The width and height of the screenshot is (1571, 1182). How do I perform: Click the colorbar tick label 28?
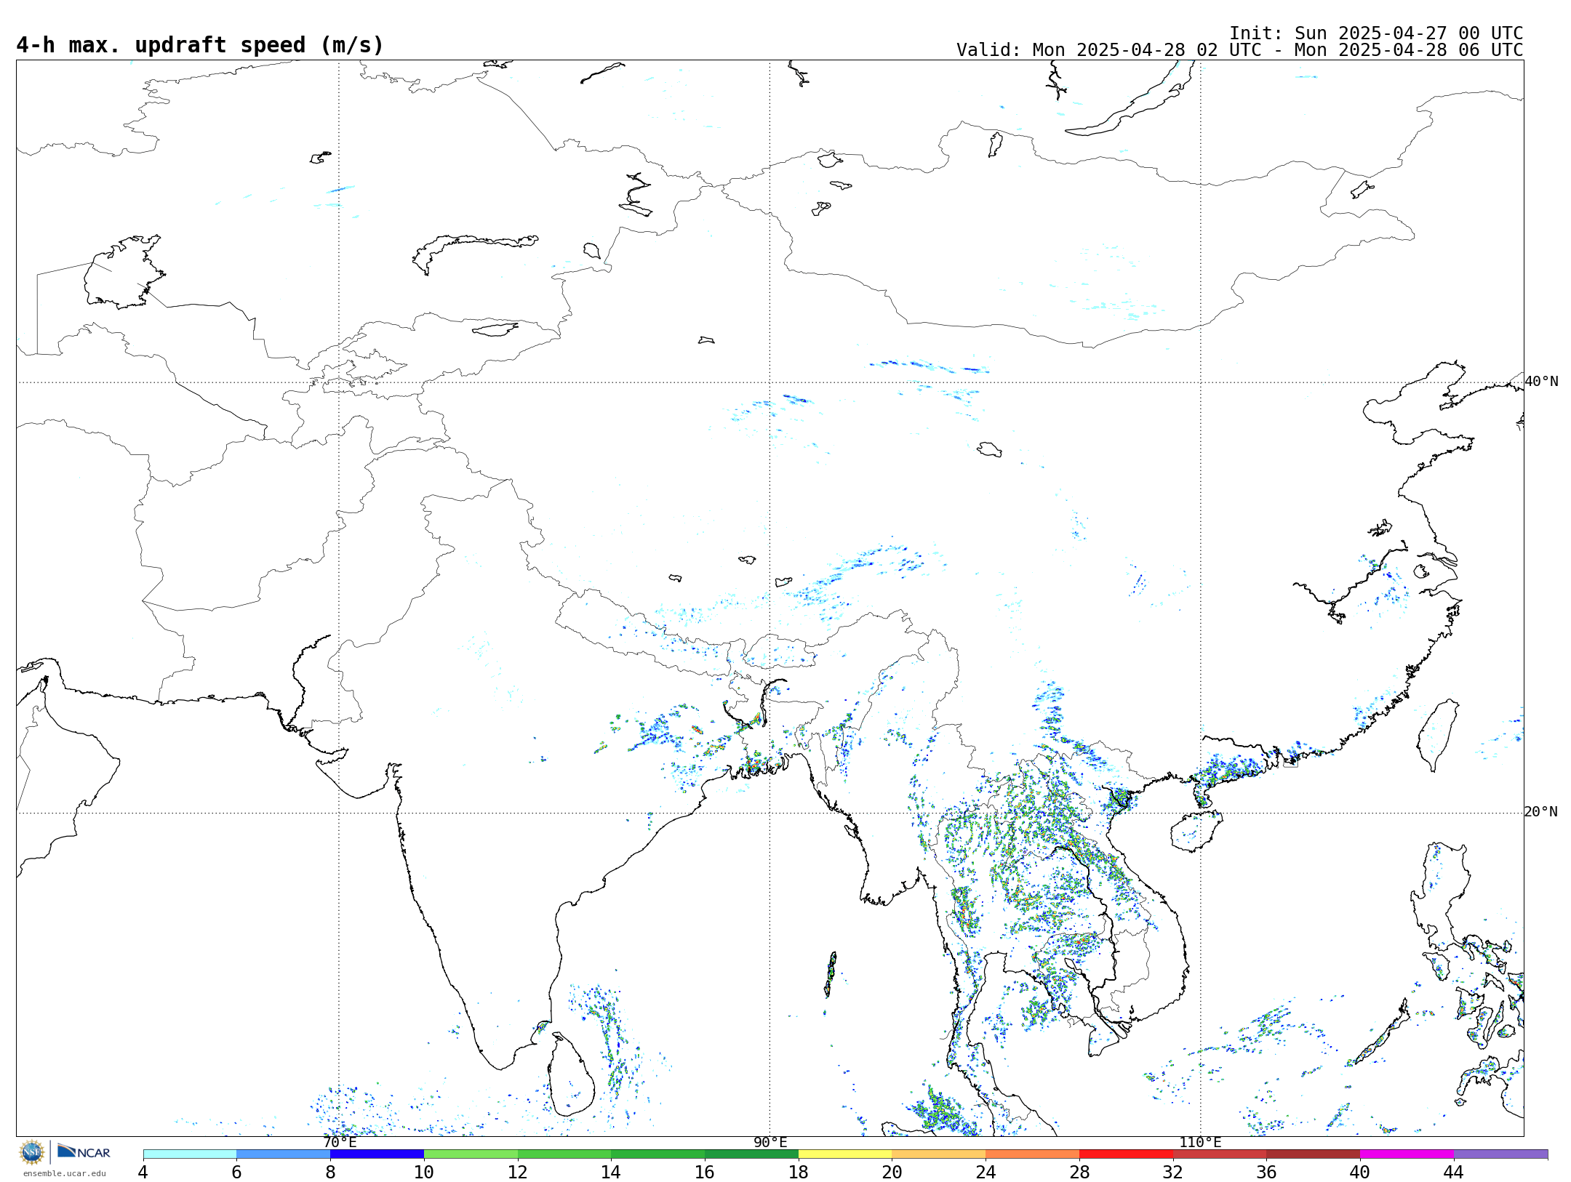(x=1079, y=1172)
